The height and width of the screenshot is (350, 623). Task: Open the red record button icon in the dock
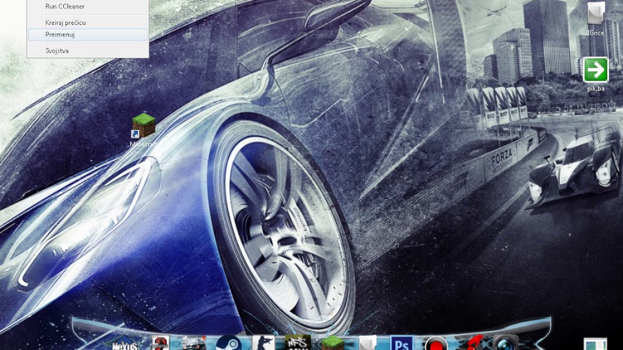coord(436,343)
